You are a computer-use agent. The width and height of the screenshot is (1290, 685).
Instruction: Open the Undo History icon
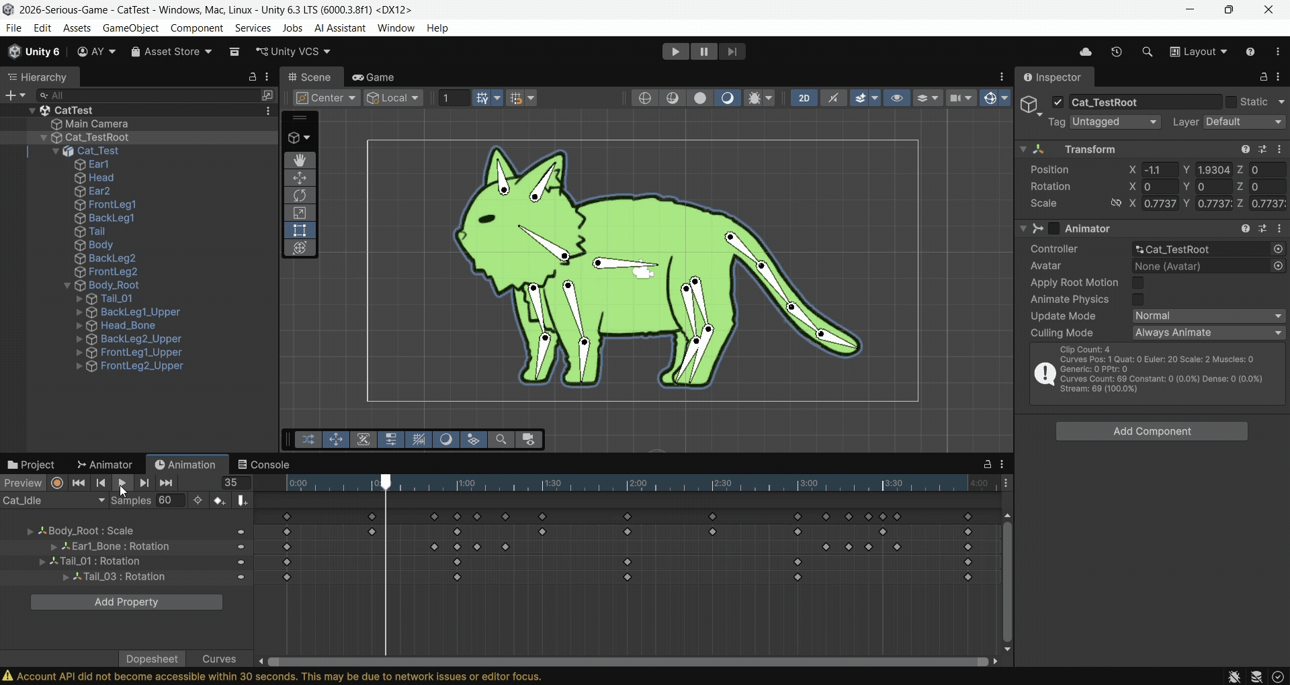pyautogui.click(x=1117, y=52)
